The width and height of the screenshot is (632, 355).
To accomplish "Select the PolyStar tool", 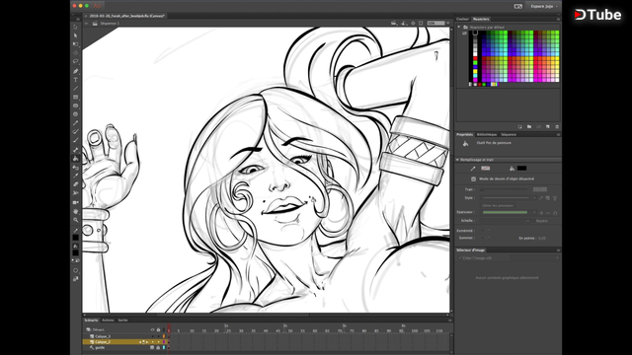I will (75, 114).
